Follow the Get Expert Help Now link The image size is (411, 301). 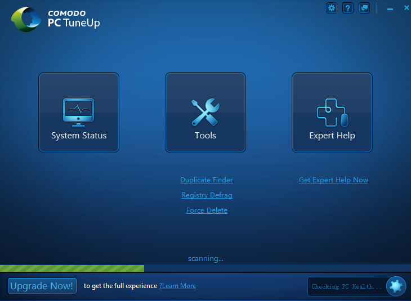[333, 180]
